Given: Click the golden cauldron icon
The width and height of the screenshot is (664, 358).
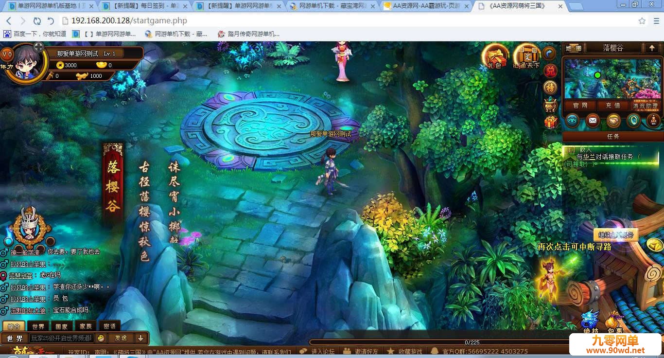Looking at the screenshot, I should pos(550,105).
